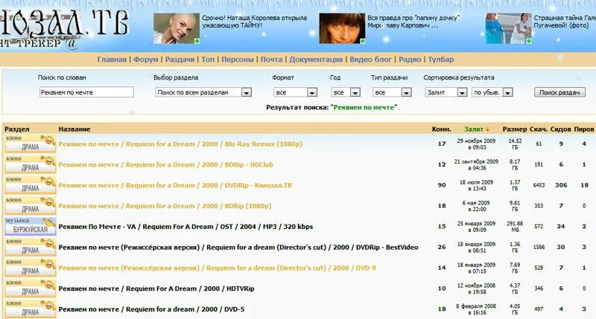Click ad text about Наташа Королева тайна
The image size is (596, 319).
coord(254,22)
